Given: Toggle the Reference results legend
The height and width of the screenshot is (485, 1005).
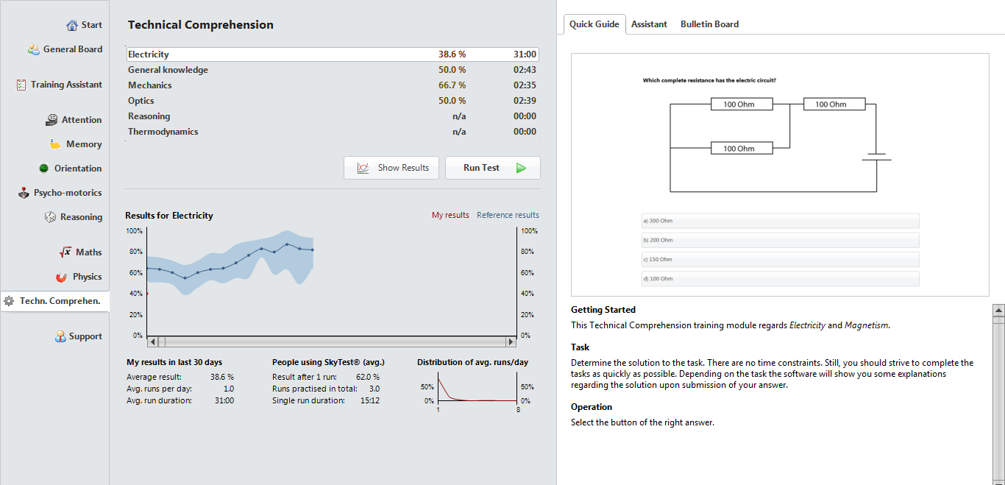Looking at the screenshot, I should tap(508, 216).
